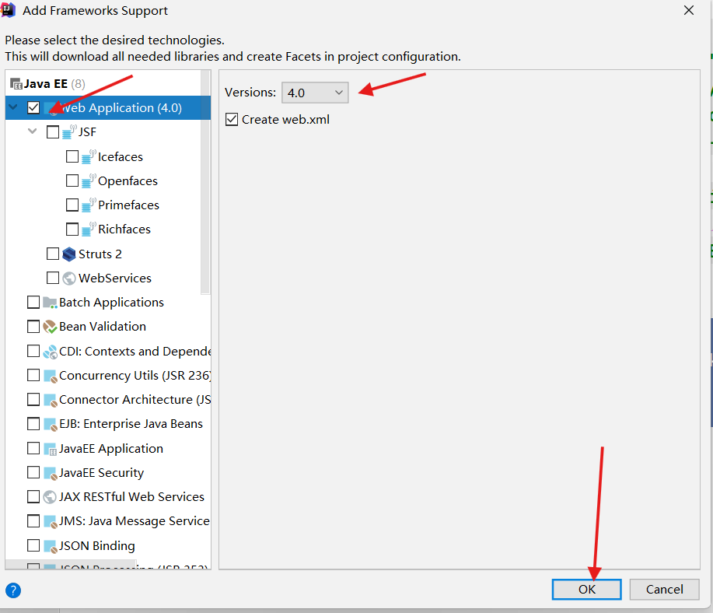Image resolution: width=713 pixels, height=613 pixels.
Task: Check the JAX RESTful Web Services checkbox
Action: [x=33, y=496]
